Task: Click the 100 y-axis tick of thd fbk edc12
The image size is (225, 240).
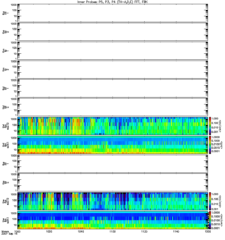Action: (x=14, y=125)
